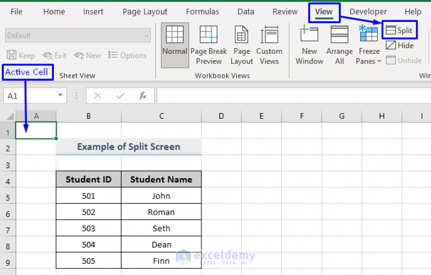Switch to Page Break Preview

(209, 45)
